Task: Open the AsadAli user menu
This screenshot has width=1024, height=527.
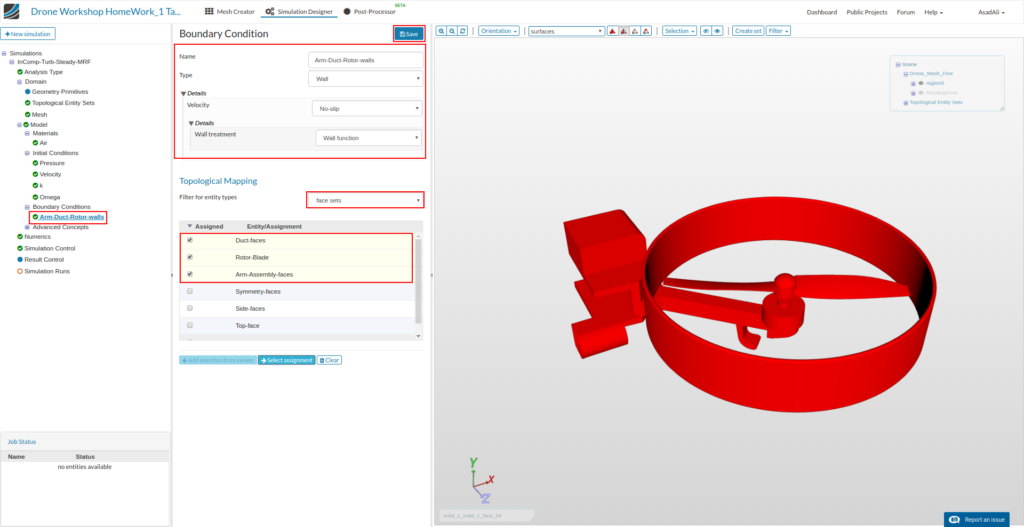Action: (991, 12)
